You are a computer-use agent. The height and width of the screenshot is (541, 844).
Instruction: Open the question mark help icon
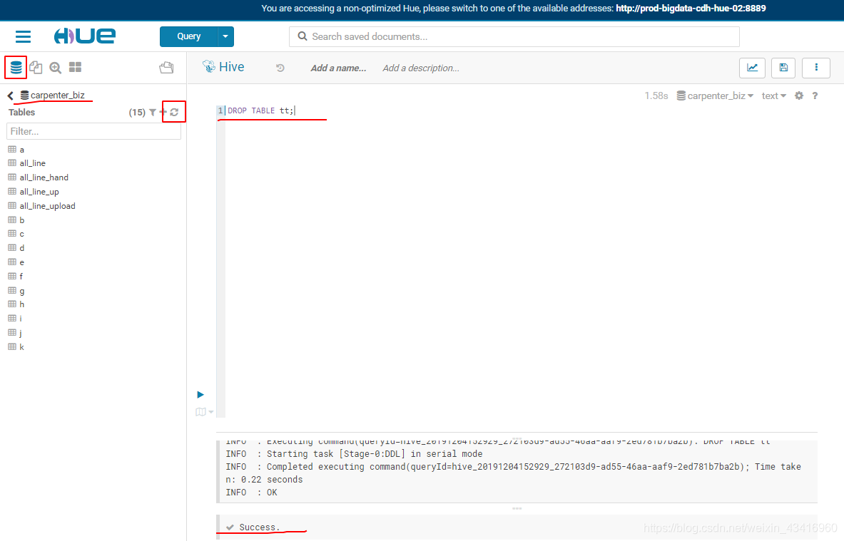point(815,96)
